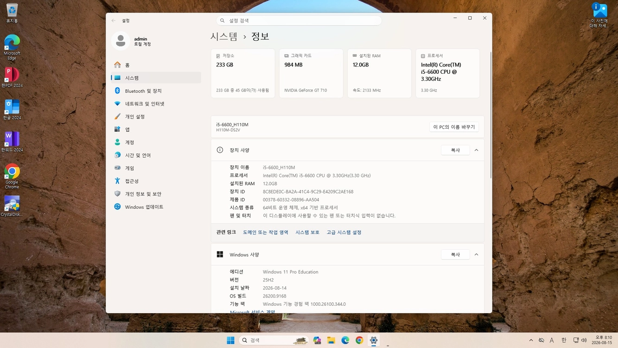Select 계정 in the sidebar
The width and height of the screenshot is (618, 348).
point(156,142)
